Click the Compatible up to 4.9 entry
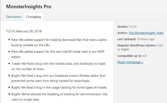This screenshot has width=167, height=103. [x=132, y=56]
